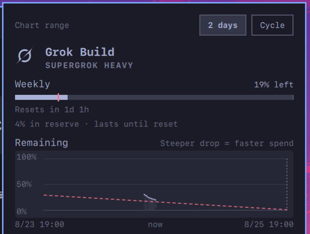
Task: Click the Grok logo icon
Action: tap(25, 56)
